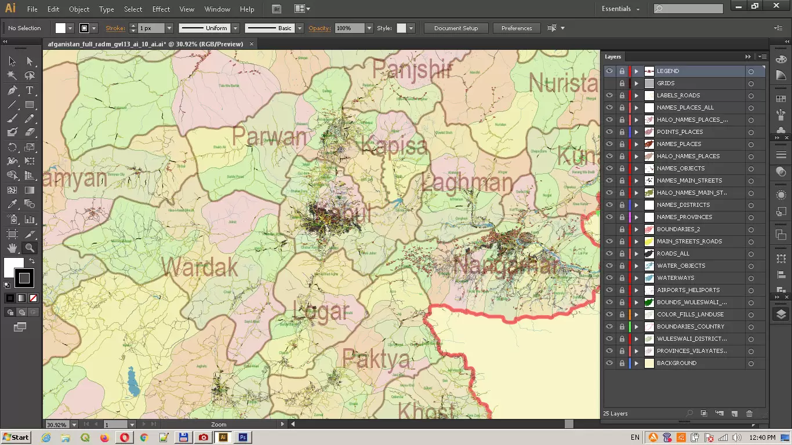This screenshot has width=792, height=445.
Task: Open the Type menu
Action: coord(107,9)
